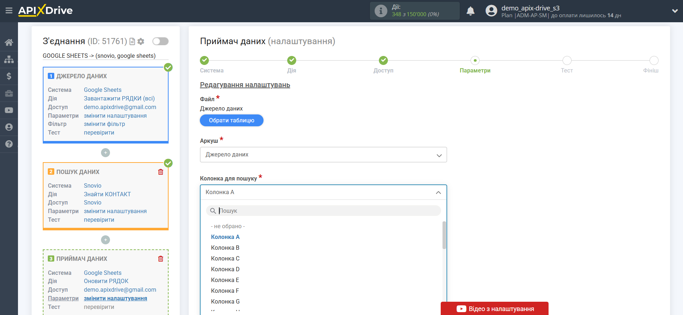The width and height of the screenshot is (683, 315).
Task: Click the Редагування налаштувань heading link
Action: click(245, 85)
